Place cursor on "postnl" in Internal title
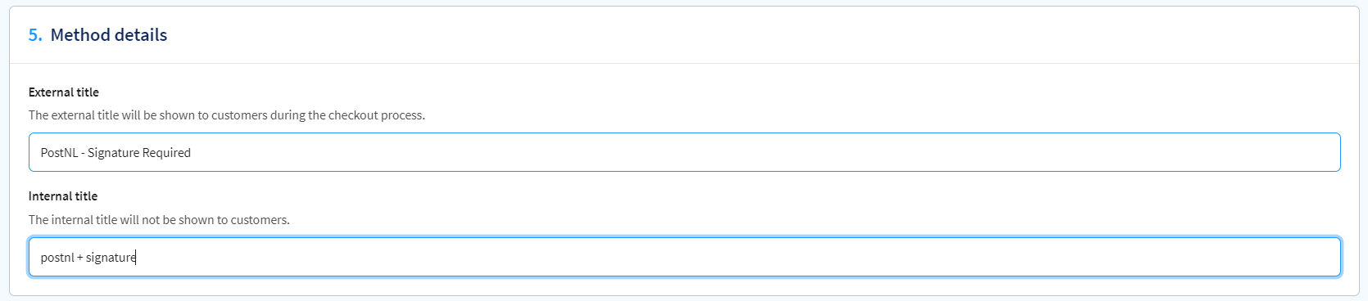 (57, 258)
